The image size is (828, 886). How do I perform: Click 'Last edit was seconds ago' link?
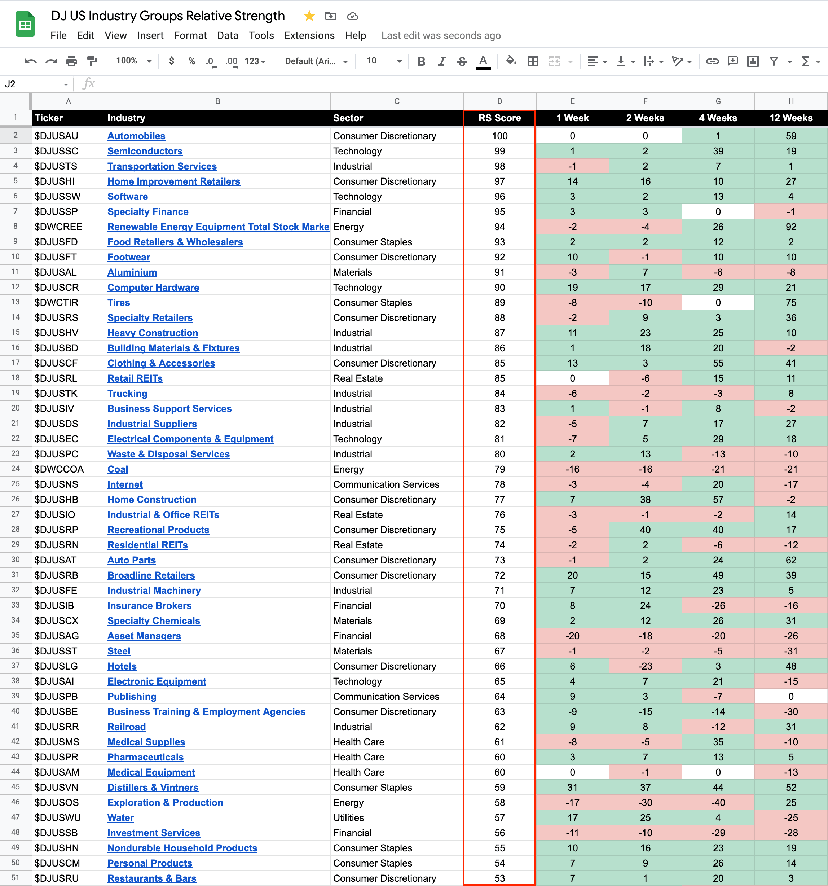point(441,36)
